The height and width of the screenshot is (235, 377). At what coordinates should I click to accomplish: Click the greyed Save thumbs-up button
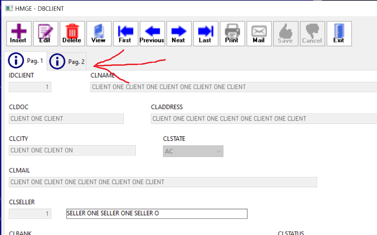click(x=286, y=34)
